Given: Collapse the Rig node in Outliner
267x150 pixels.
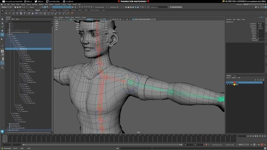Looking at the screenshot, I should coord(8,34).
